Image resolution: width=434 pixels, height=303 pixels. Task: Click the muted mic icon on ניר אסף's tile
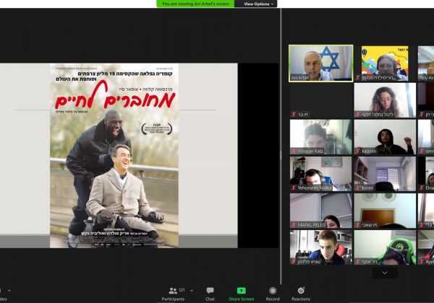357,262
